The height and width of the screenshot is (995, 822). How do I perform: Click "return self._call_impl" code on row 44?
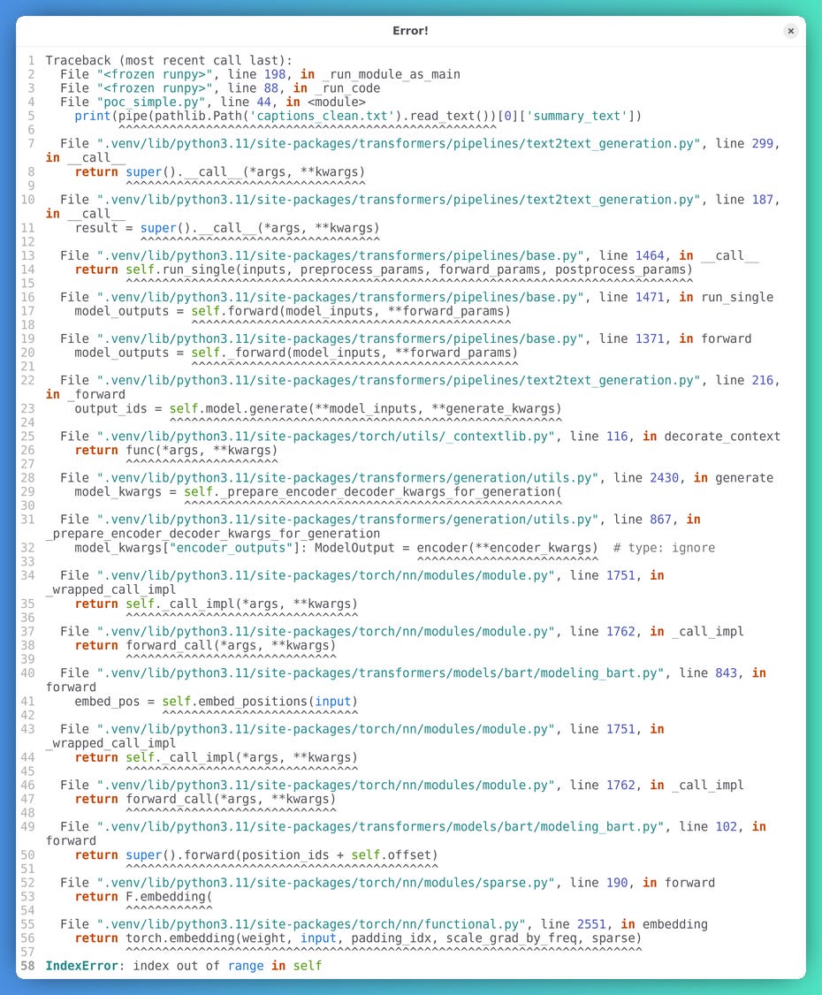click(x=217, y=757)
